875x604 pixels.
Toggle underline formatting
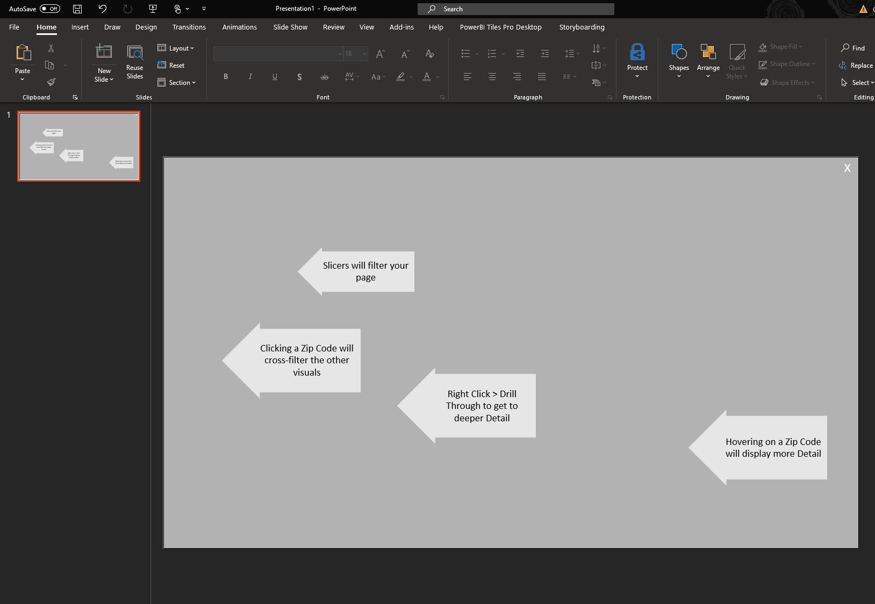point(275,76)
